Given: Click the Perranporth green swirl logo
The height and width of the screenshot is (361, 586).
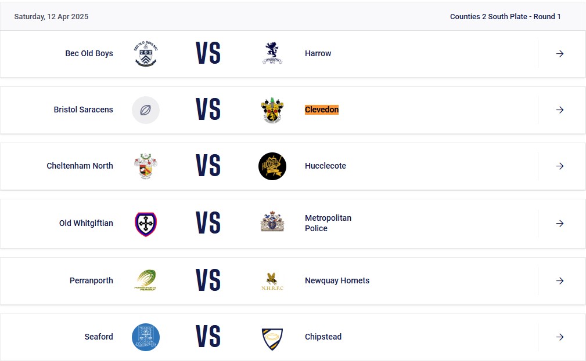Looking at the screenshot, I should click(x=146, y=280).
